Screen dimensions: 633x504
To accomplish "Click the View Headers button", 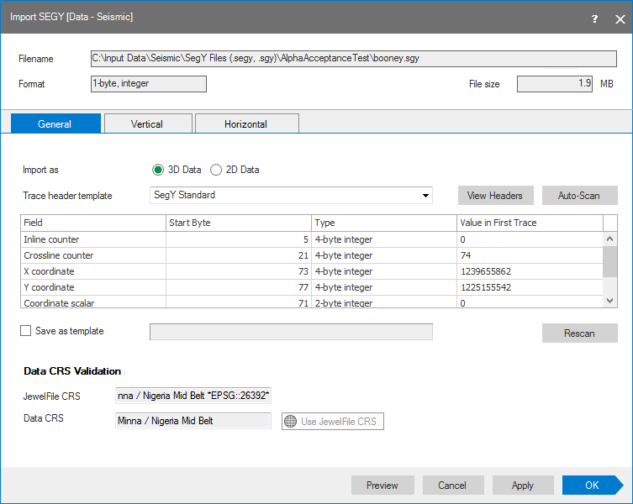I will click(495, 195).
